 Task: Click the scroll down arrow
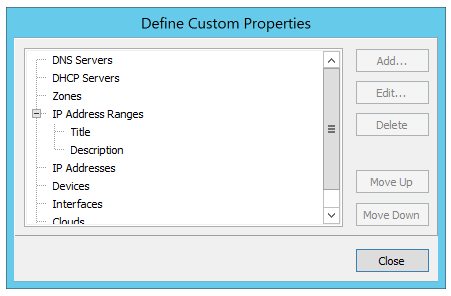[331, 215]
